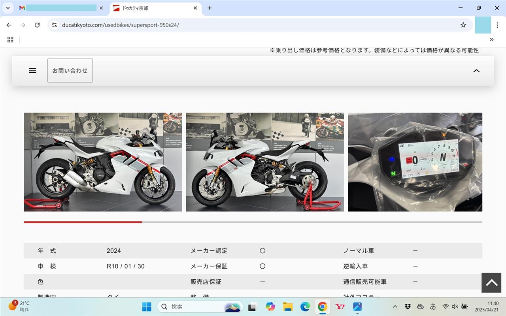Screen dimensions: 506x316
Task: Toggle the Japanese IME あ indicator
Action: (433, 307)
